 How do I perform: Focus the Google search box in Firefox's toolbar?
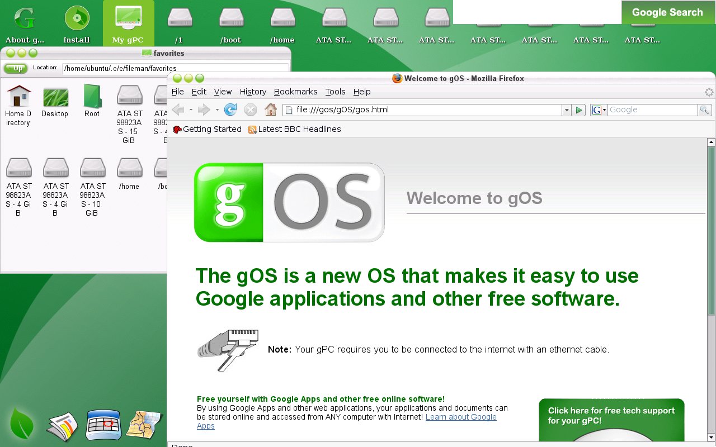pos(653,110)
